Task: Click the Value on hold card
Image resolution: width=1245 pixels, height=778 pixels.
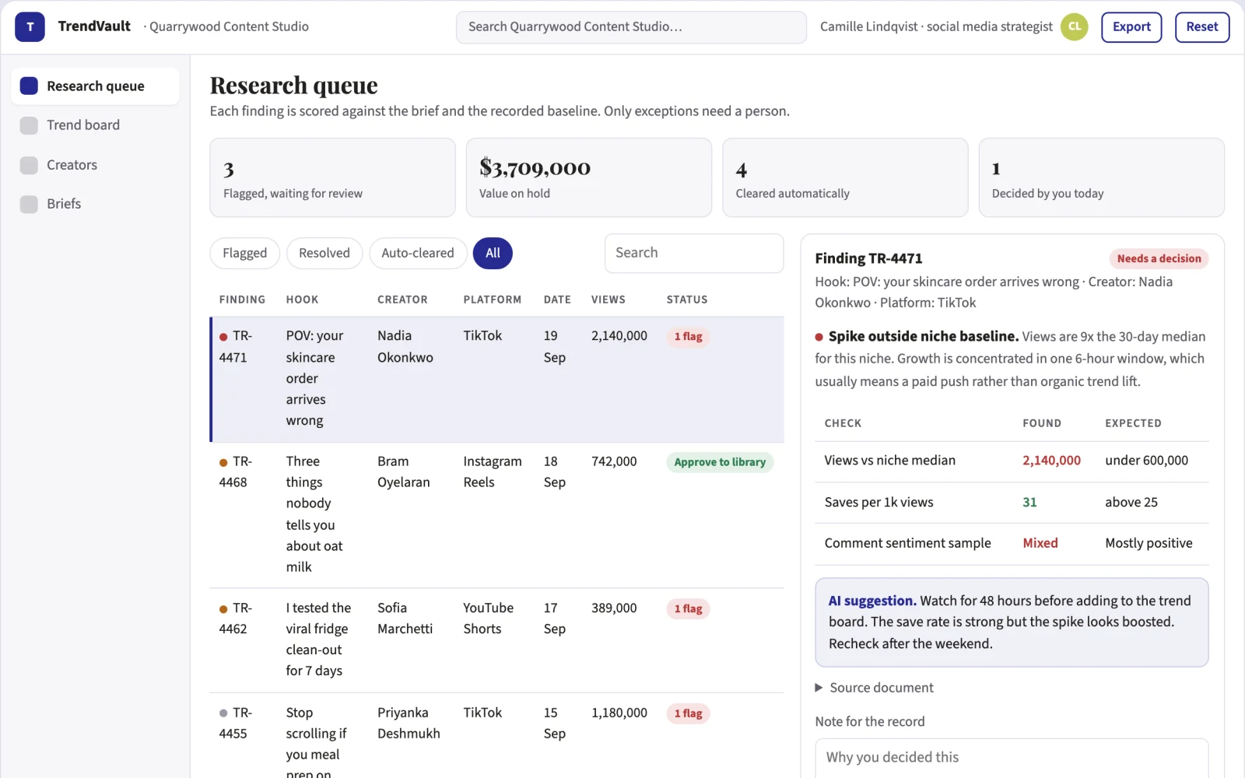Action: (x=589, y=177)
